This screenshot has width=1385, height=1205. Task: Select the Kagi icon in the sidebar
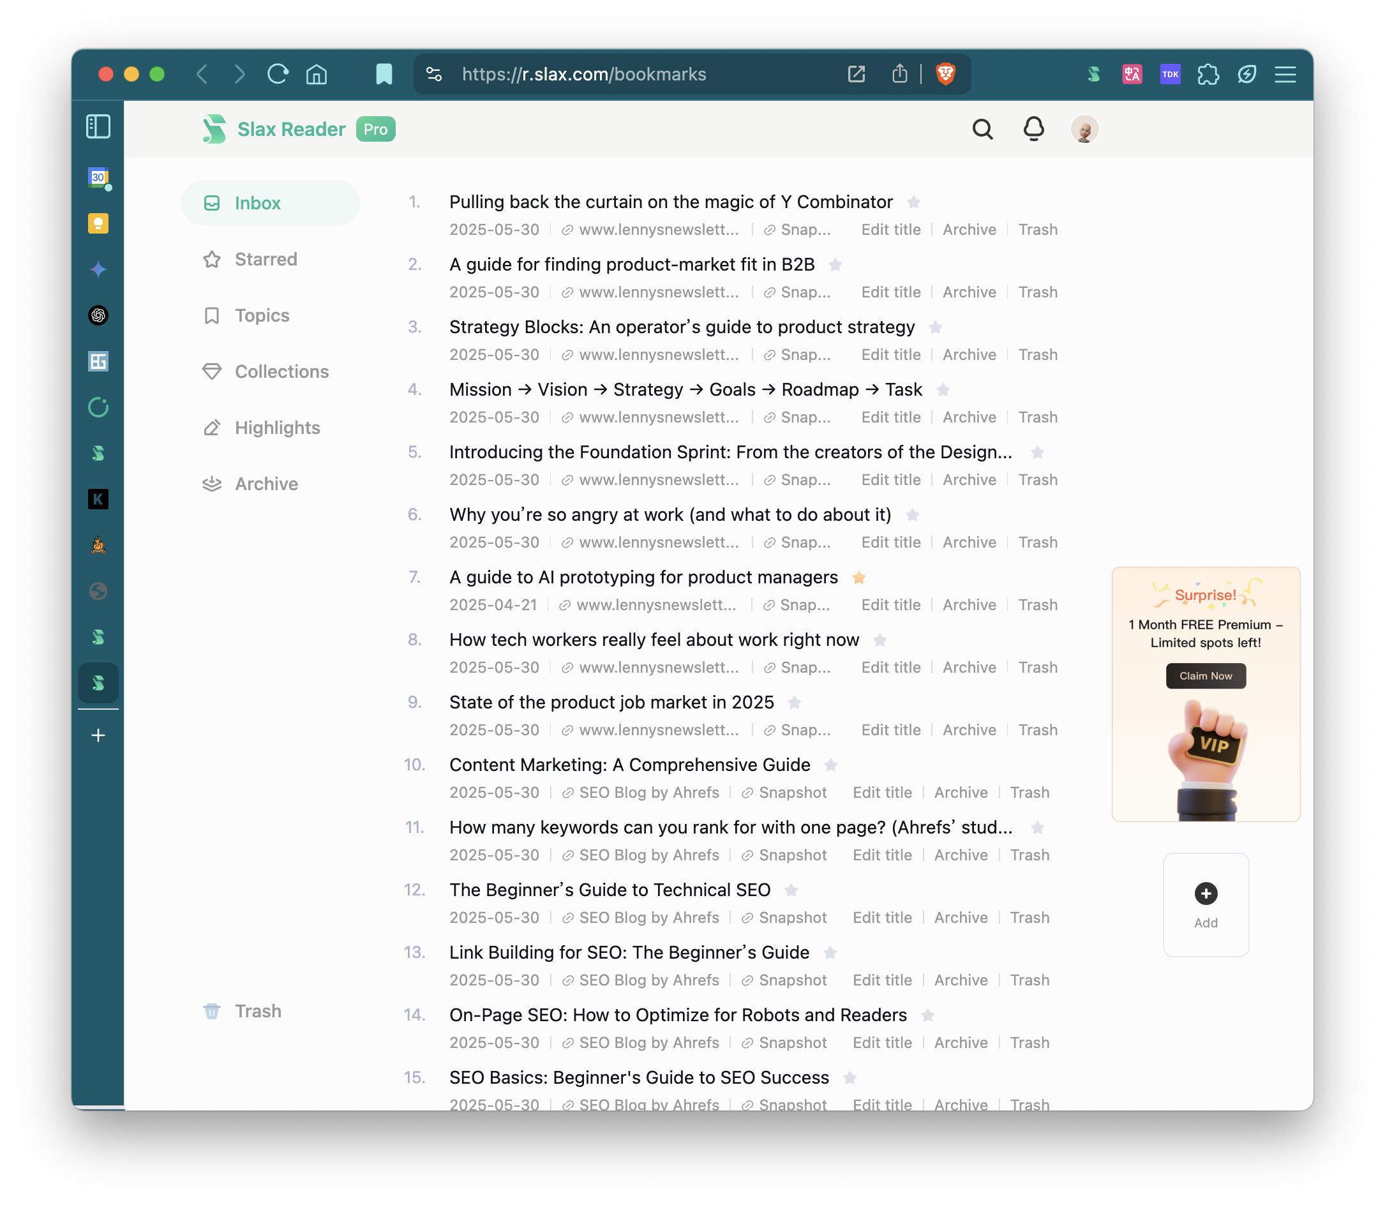click(98, 499)
